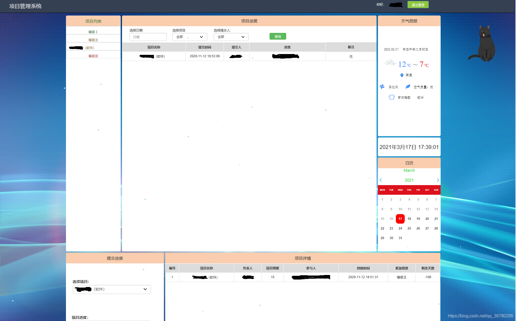The image size is (516, 321).
Task: Click the March month label
Action: [x=409, y=170]
